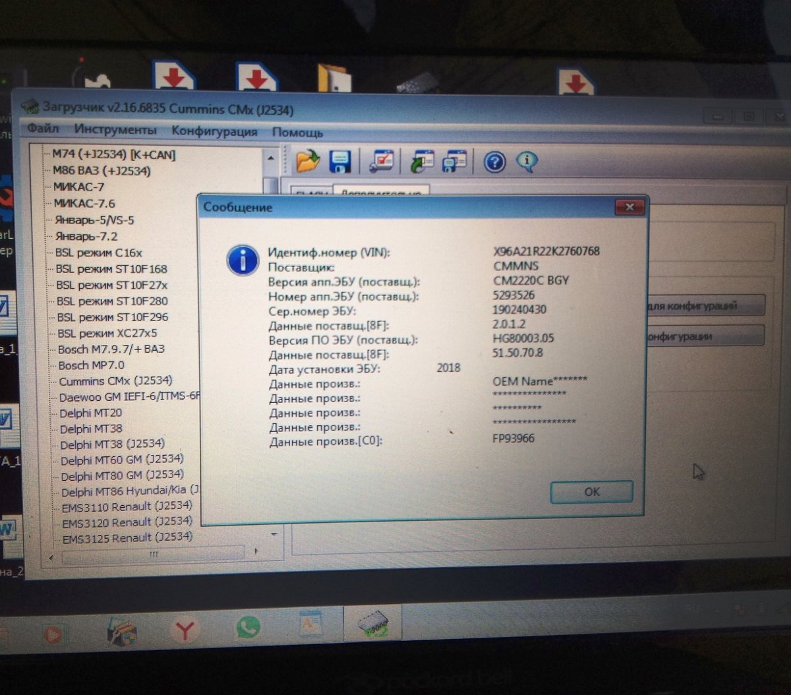The height and width of the screenshot is (695, 791).
Task: Select Delphi MT20 in the ECU list
Action: pyautogui.click(x=90, y=413)
